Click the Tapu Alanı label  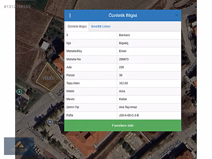(x=73, y=83)
